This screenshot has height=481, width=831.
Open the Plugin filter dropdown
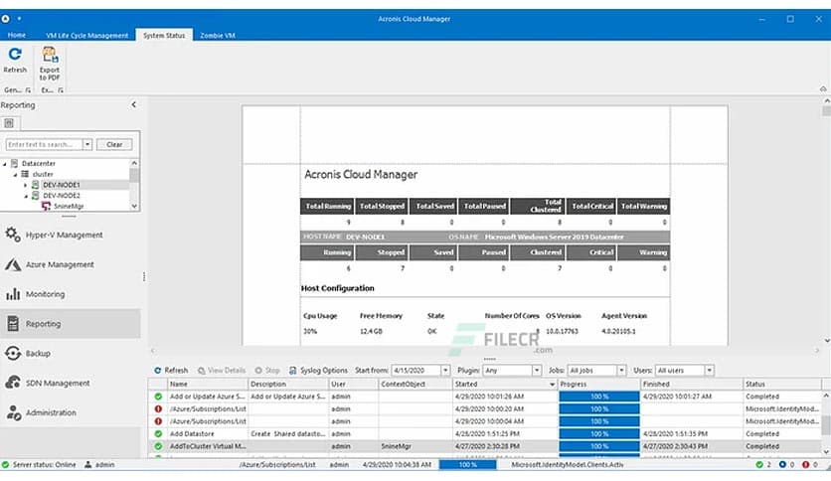537,371
